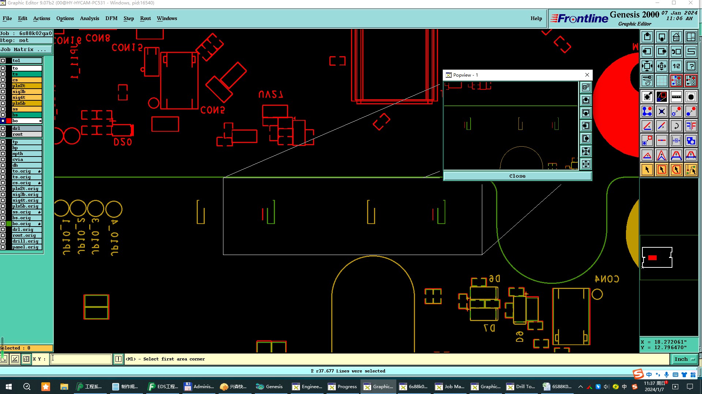702x394 pixels.
Task: Select the rotate arrow edit tool
Action: (676, 126)
